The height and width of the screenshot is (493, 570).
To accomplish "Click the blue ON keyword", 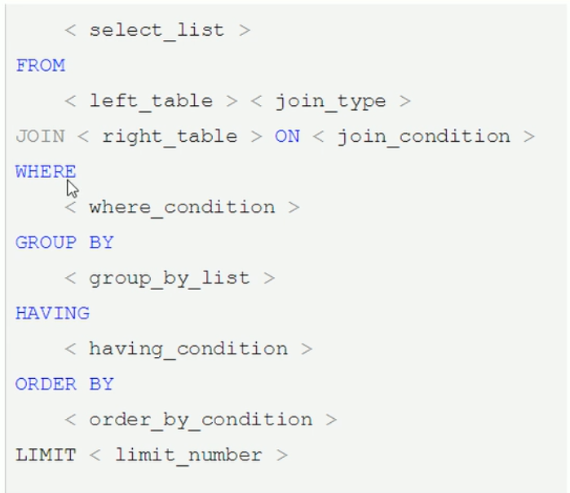I will pos(287,137).
